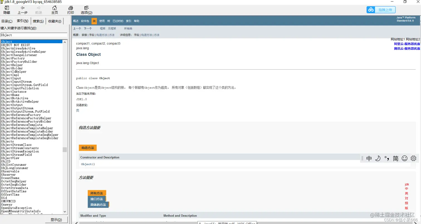Select 树 in the navigation bar
Viewport: 421px width, 224px height.
point(109,21)
